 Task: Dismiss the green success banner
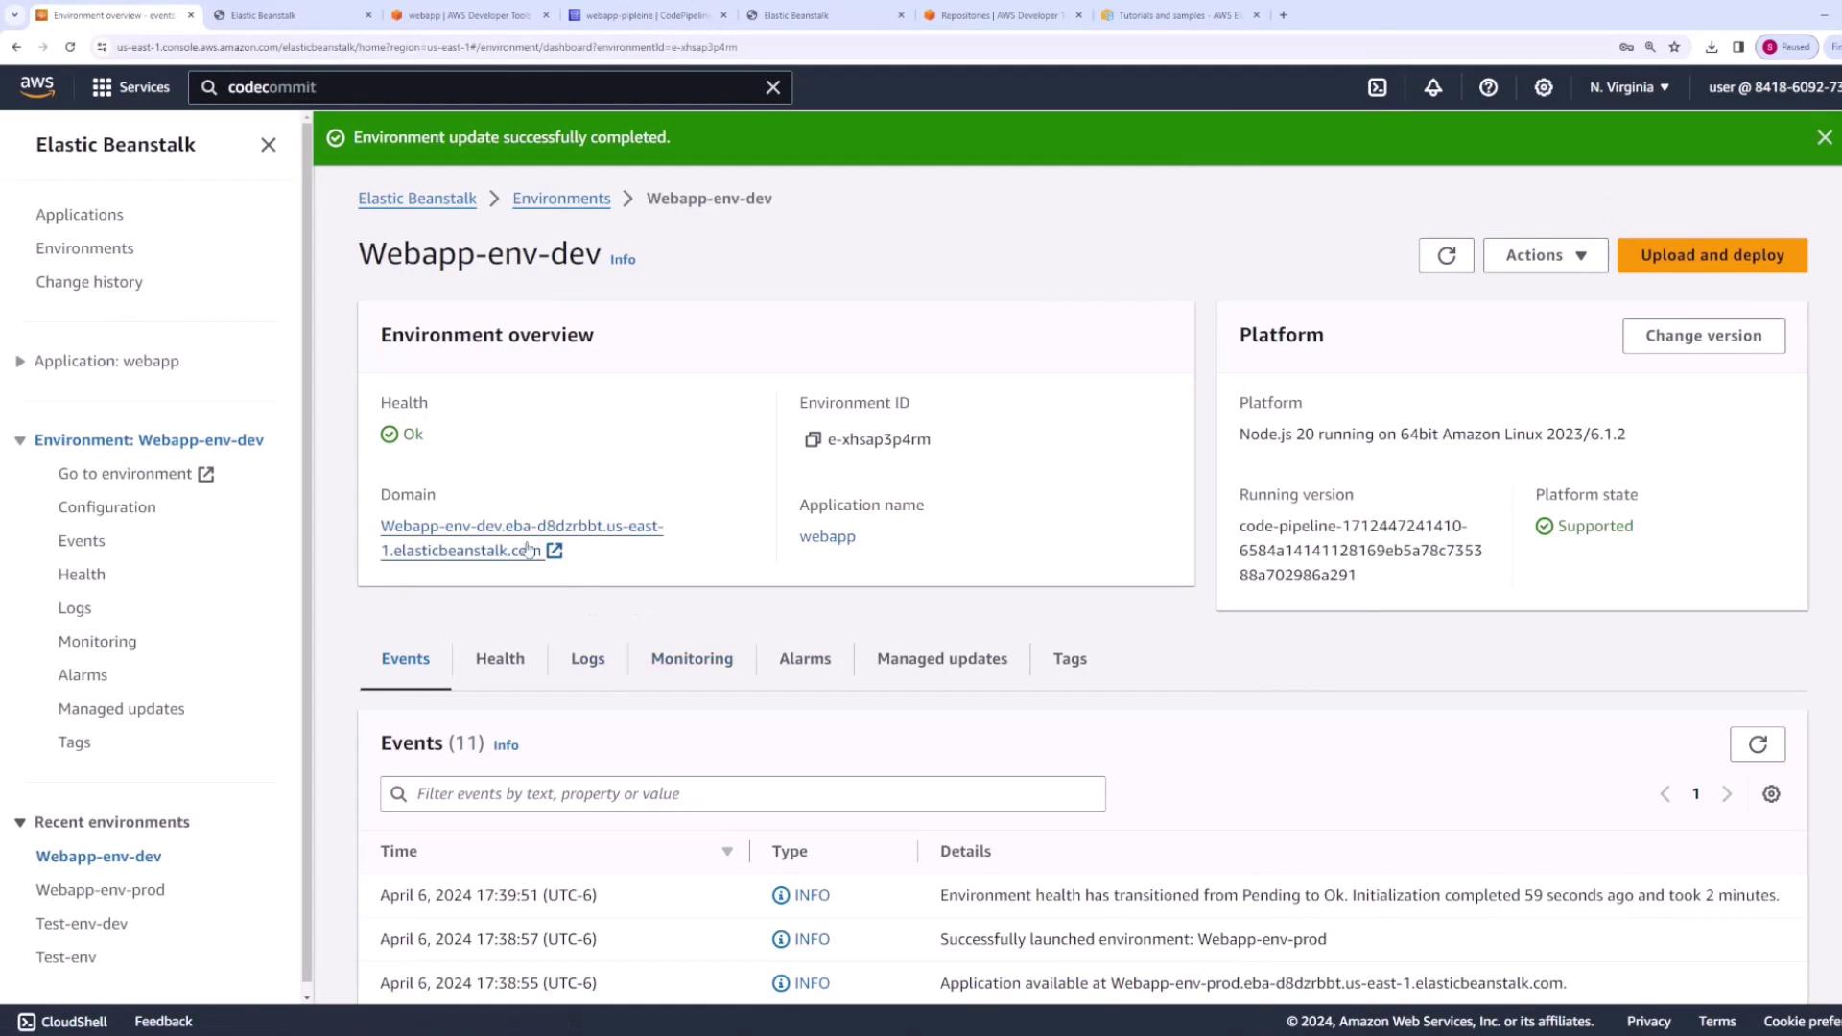click(1824, 138)
